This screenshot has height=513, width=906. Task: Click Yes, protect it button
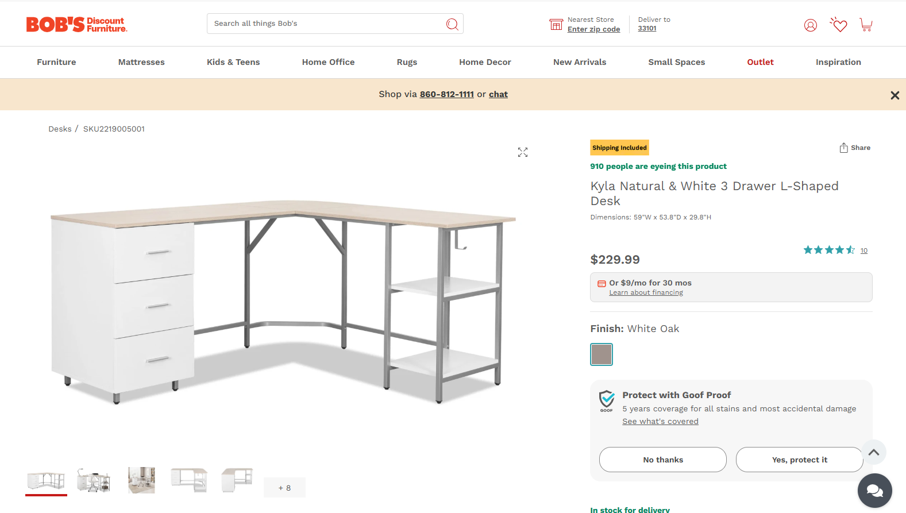pyautogui.click(x=799, y=460)
